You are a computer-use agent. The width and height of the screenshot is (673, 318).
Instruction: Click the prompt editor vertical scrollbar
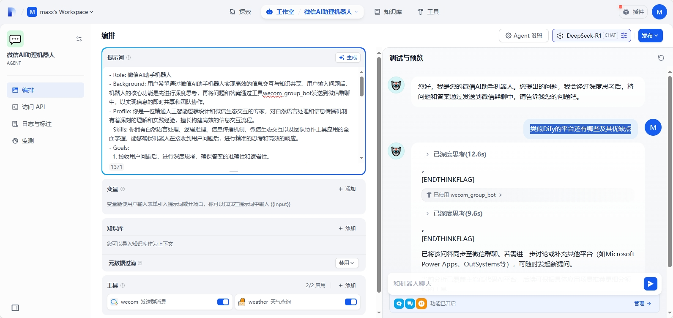coord(361,87)
